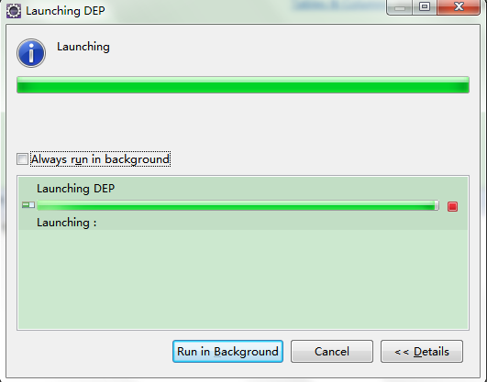Viewport: 487px width, 382px height.
Task: Collapse the panel using << Details
Action: pos(422,351)
